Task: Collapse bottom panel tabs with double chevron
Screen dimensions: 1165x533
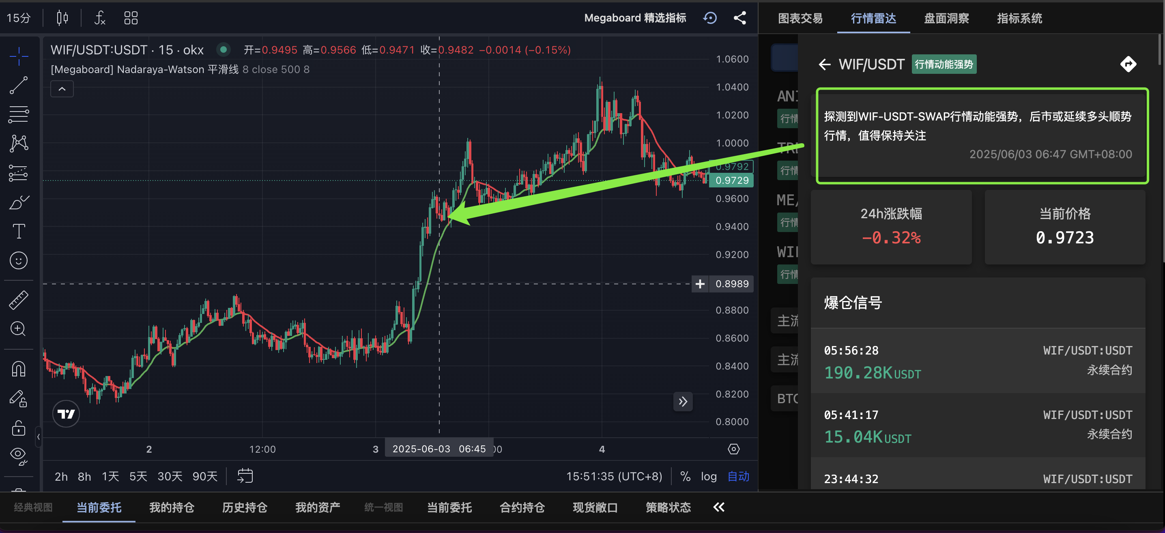Action: pos(719,507)
